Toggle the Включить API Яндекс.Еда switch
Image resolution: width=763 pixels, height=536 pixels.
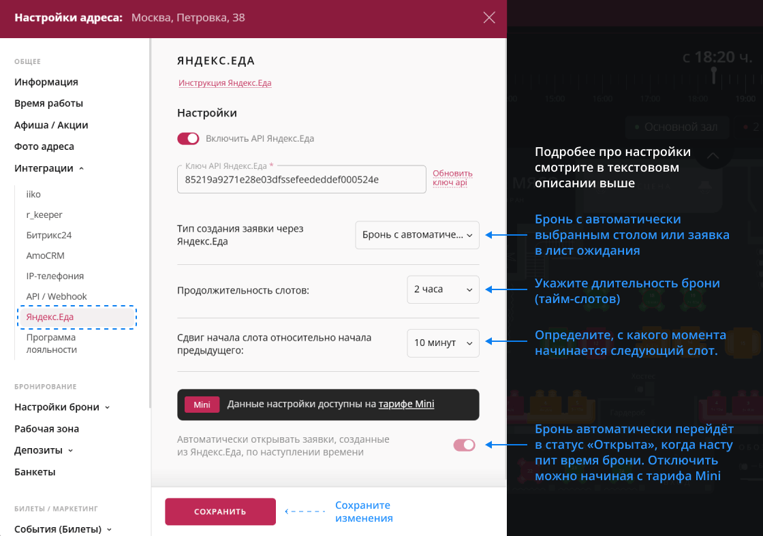pos(188,138)
